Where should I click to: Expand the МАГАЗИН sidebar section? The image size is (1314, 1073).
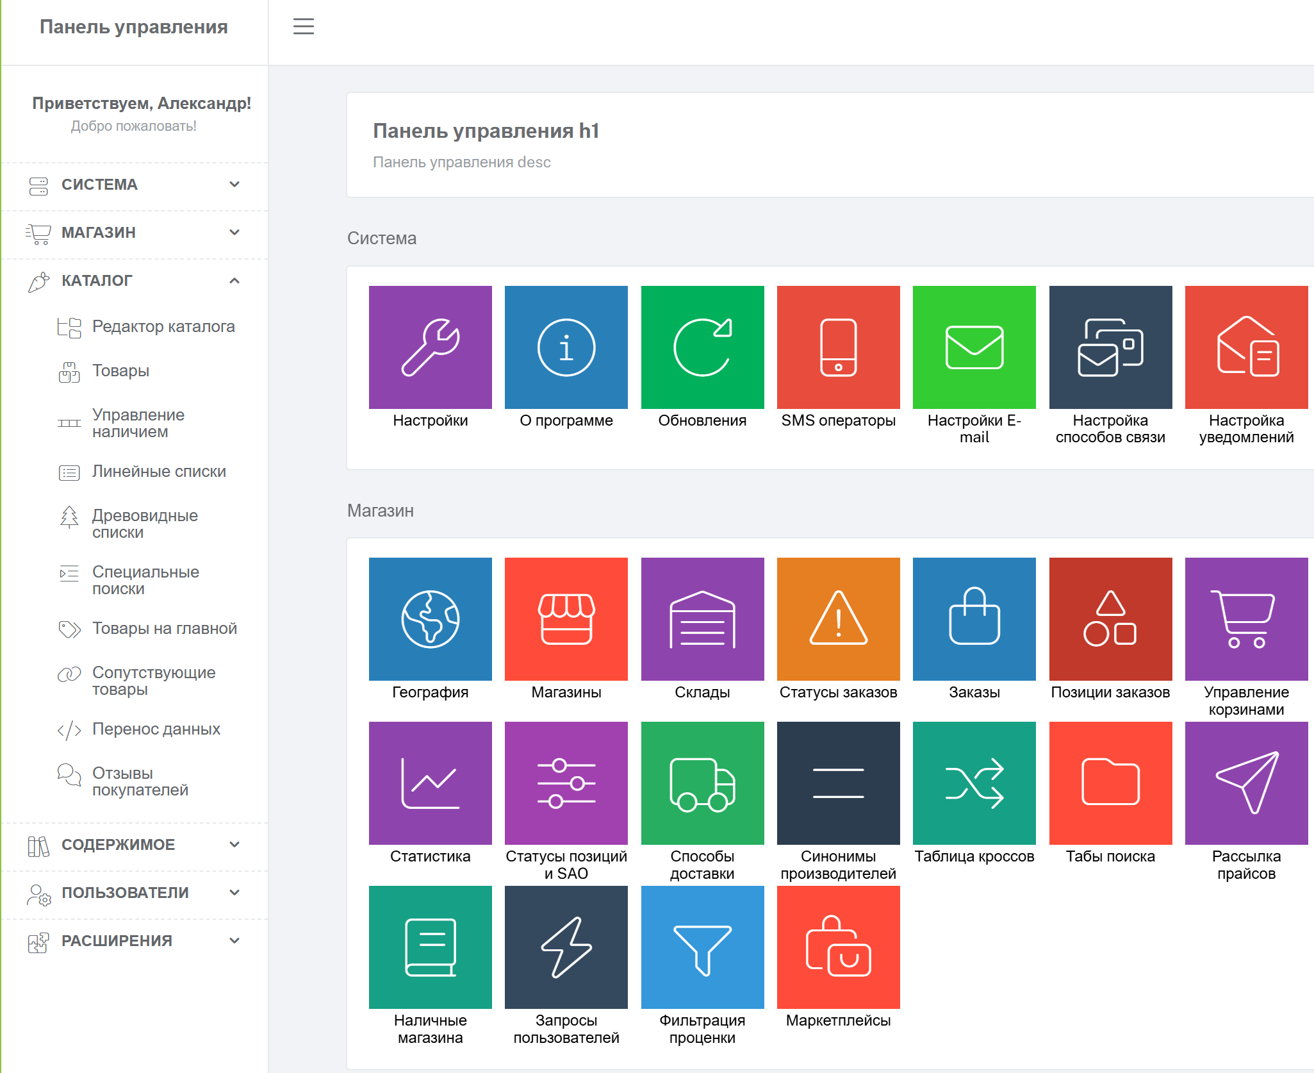(x=135, y=233)
